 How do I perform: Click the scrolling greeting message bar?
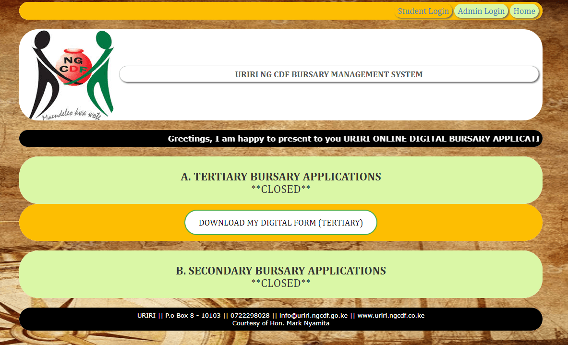click(x=280, y=138)
